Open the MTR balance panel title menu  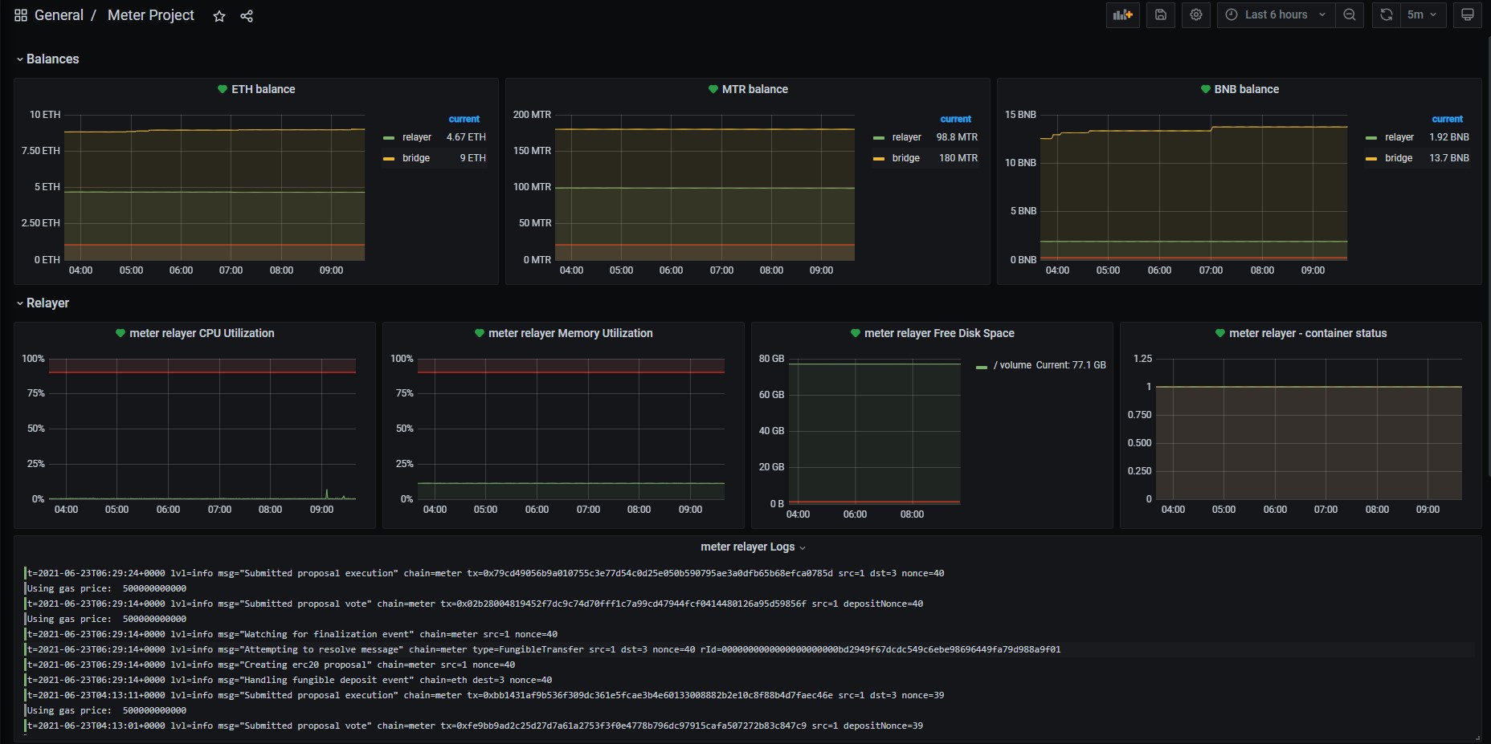[x=755, y=89]
